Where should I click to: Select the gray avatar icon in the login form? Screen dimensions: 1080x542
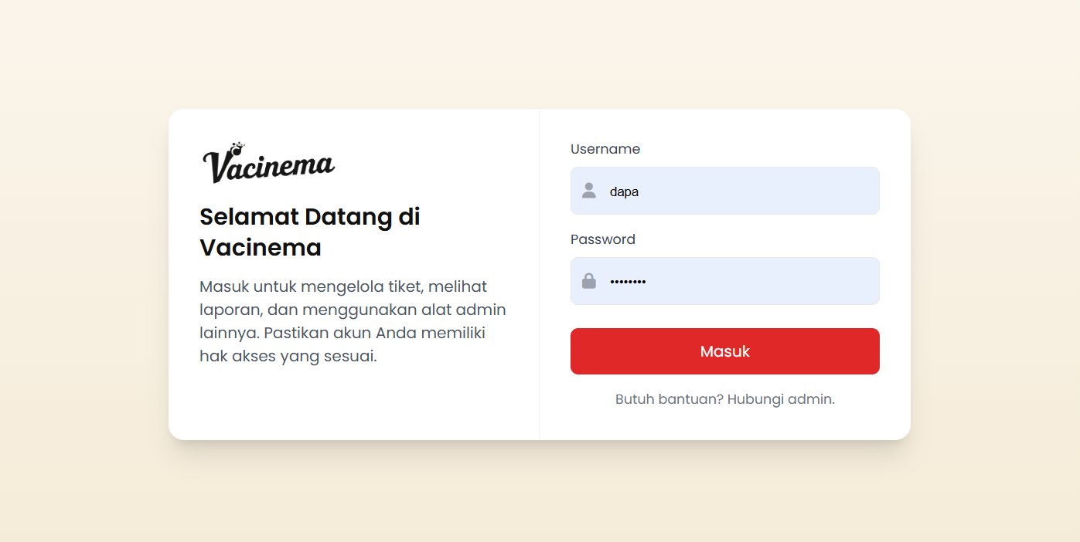pyautogui.click(x=588, y=191)
